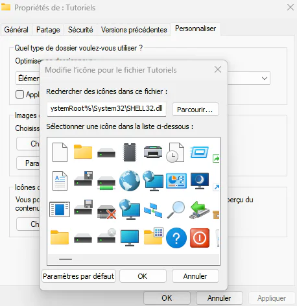297x306 pixels.
Task: Choose the network drive with green pipe icon
Action: (106, 183)
